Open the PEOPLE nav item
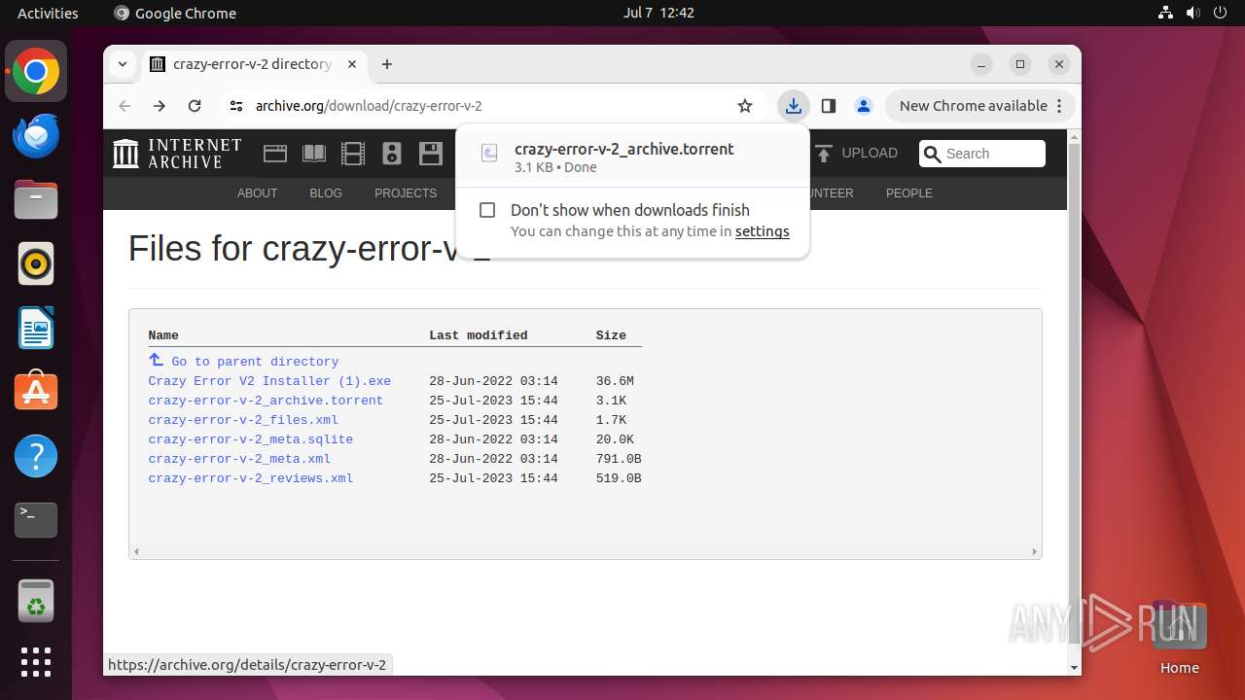Viewport: 1245px width, 700px height. [x=909, y=193]
